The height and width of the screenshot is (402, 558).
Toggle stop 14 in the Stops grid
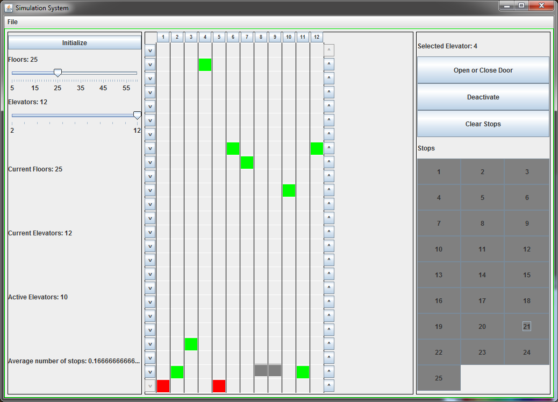pos(482,275)
